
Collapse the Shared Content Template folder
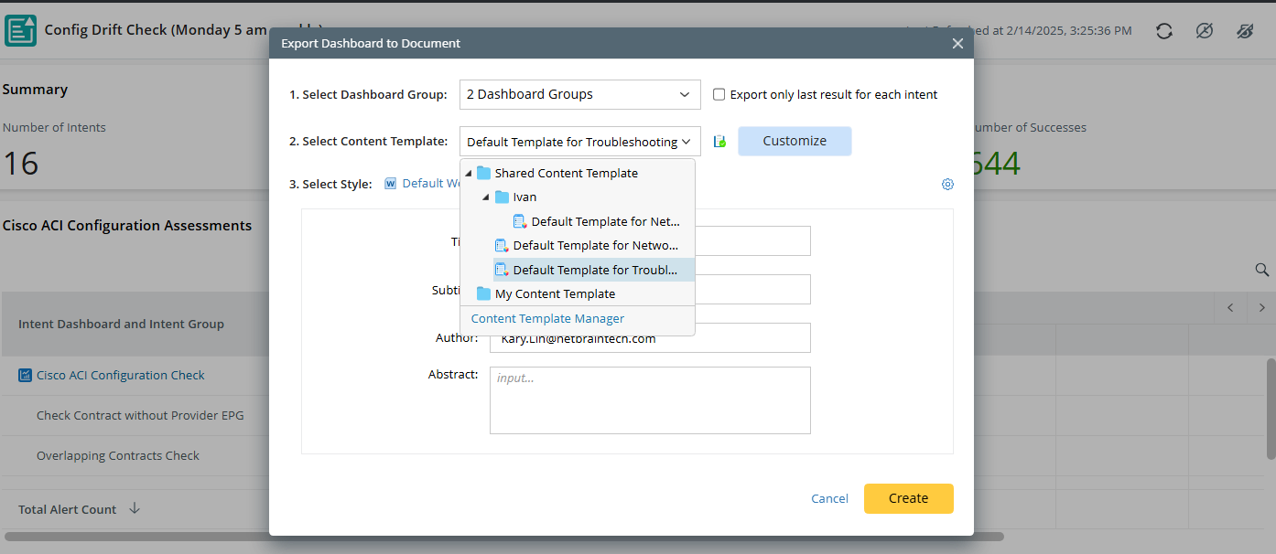click(x=469, y=173)
